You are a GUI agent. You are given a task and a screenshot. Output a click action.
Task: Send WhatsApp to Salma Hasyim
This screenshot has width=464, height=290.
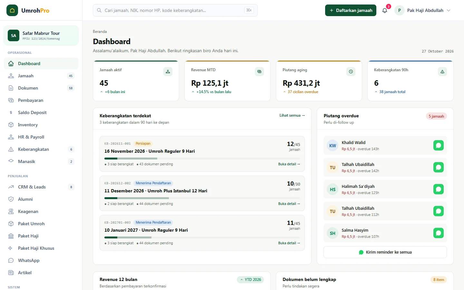coord(439,233)
